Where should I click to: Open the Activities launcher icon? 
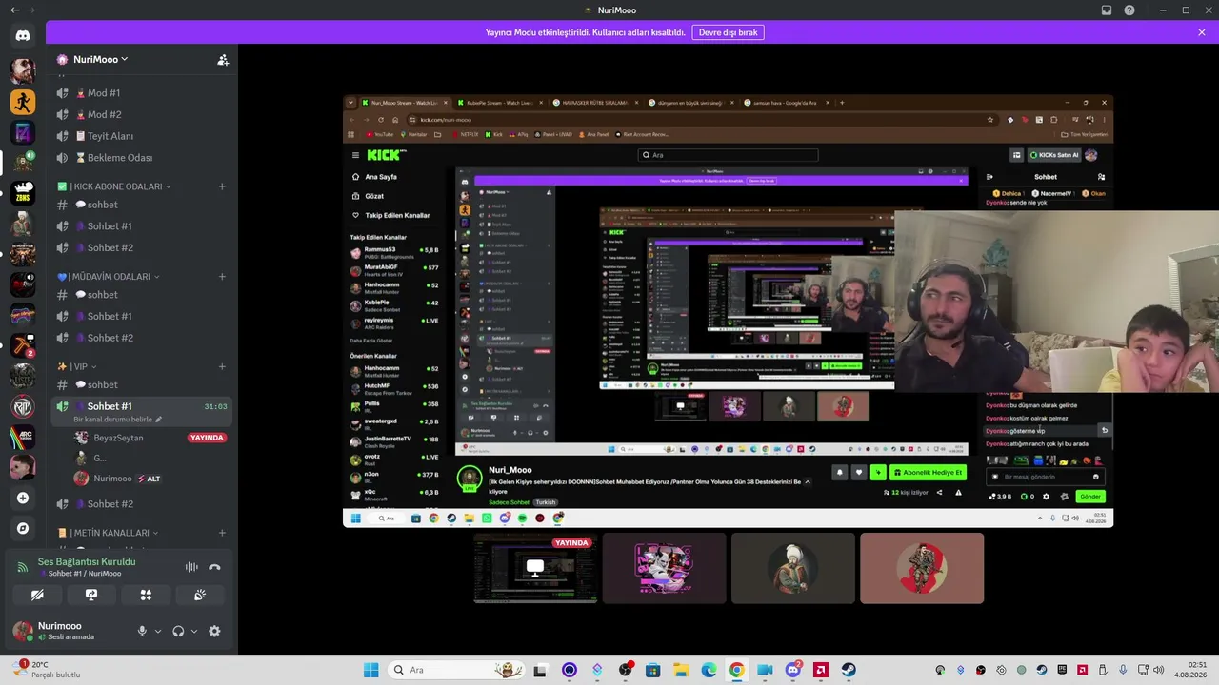(x=146, y=595)
